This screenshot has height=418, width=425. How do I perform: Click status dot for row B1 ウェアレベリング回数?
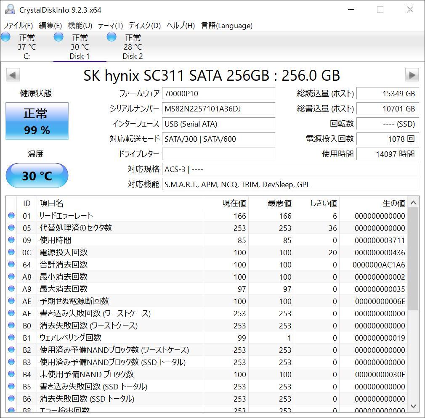pos(11,337)
